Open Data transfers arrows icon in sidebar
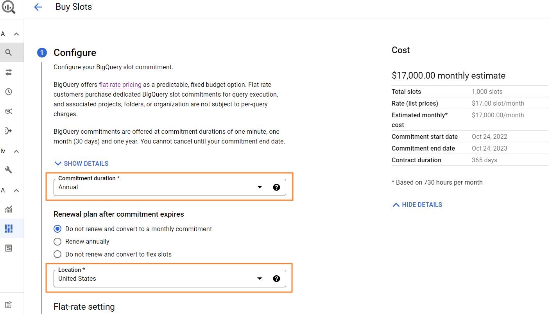The height and width of the screenshot is (314, 550). (x=9, y=72)
